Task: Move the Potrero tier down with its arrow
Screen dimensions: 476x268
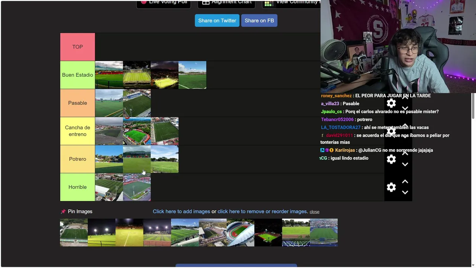Action: (x=405, y=164)
